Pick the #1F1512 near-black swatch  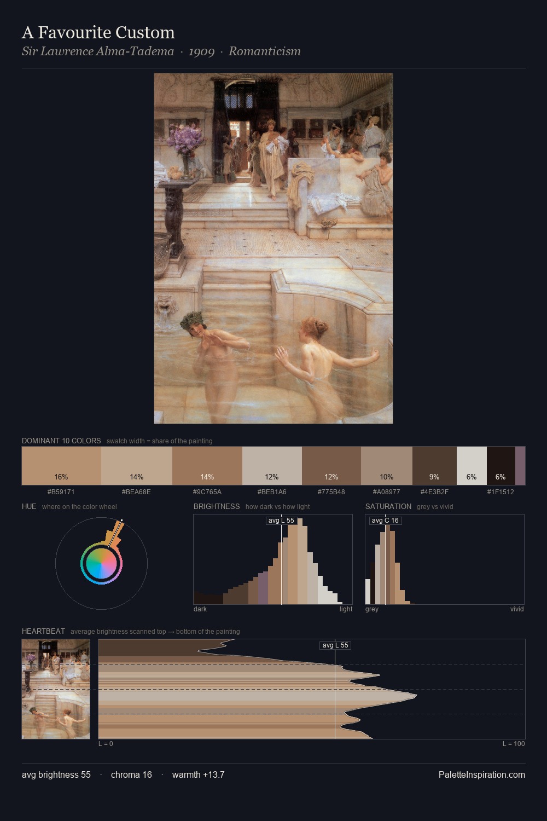point(501,466)
